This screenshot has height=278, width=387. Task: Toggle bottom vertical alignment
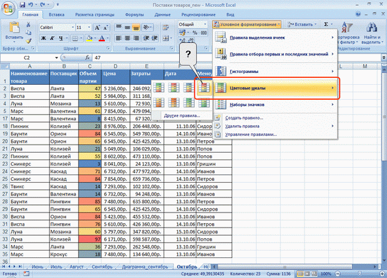(x=136, y=27)
